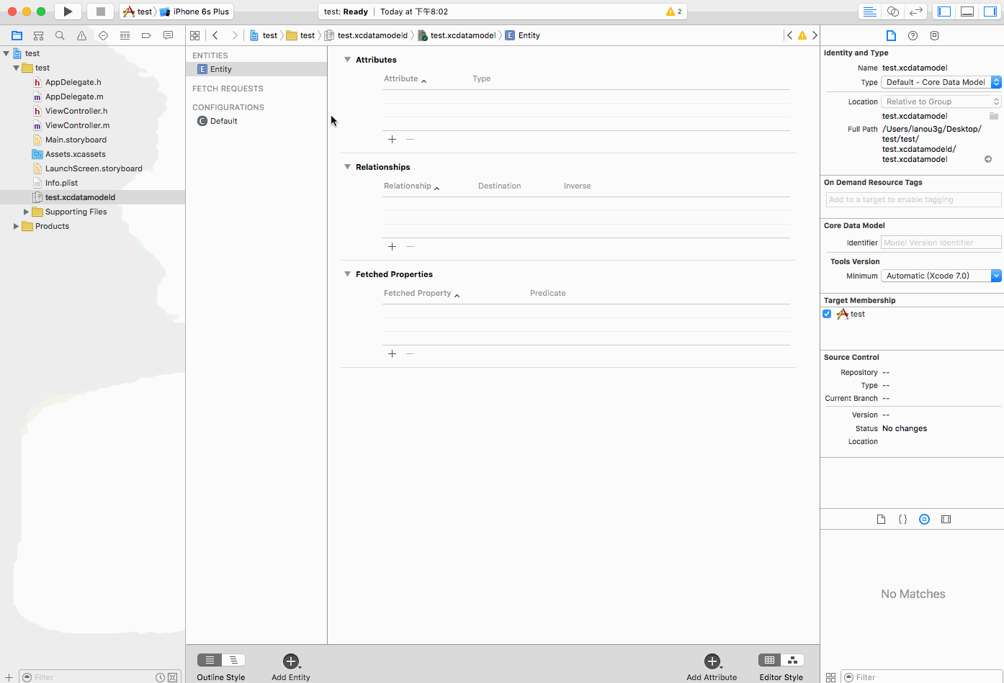Open the related items menu in the jump bar

tap(194, 35)
